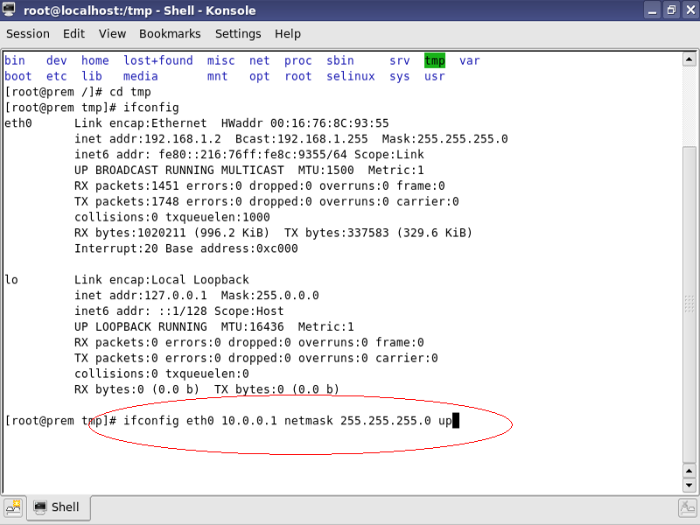Open the Help menu
Screen dimensions: 700x525
(288, 34)
